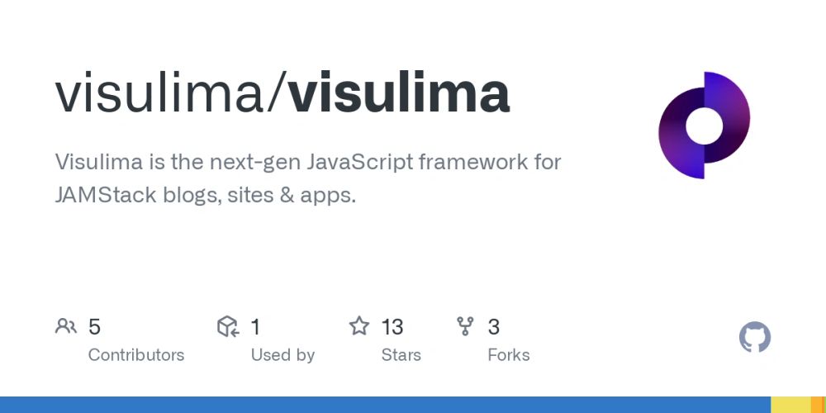Select the forks count 3

tap(494, 327)
